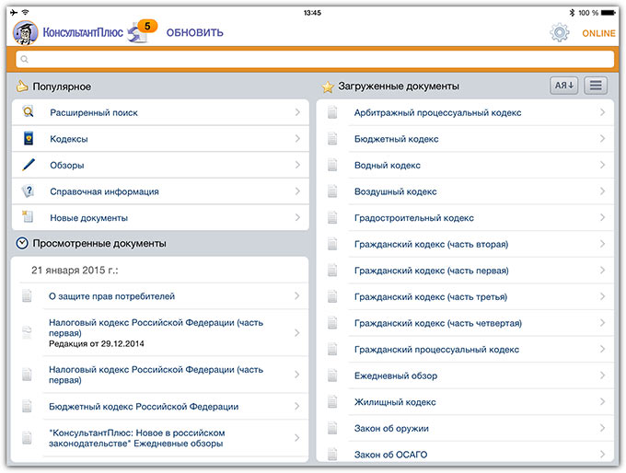Screen dimensions: 626x473
Task: Click the Bluetooth status icon
Action: (572, 13)
